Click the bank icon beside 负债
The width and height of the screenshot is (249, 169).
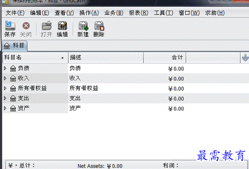(x=13, y=68)
